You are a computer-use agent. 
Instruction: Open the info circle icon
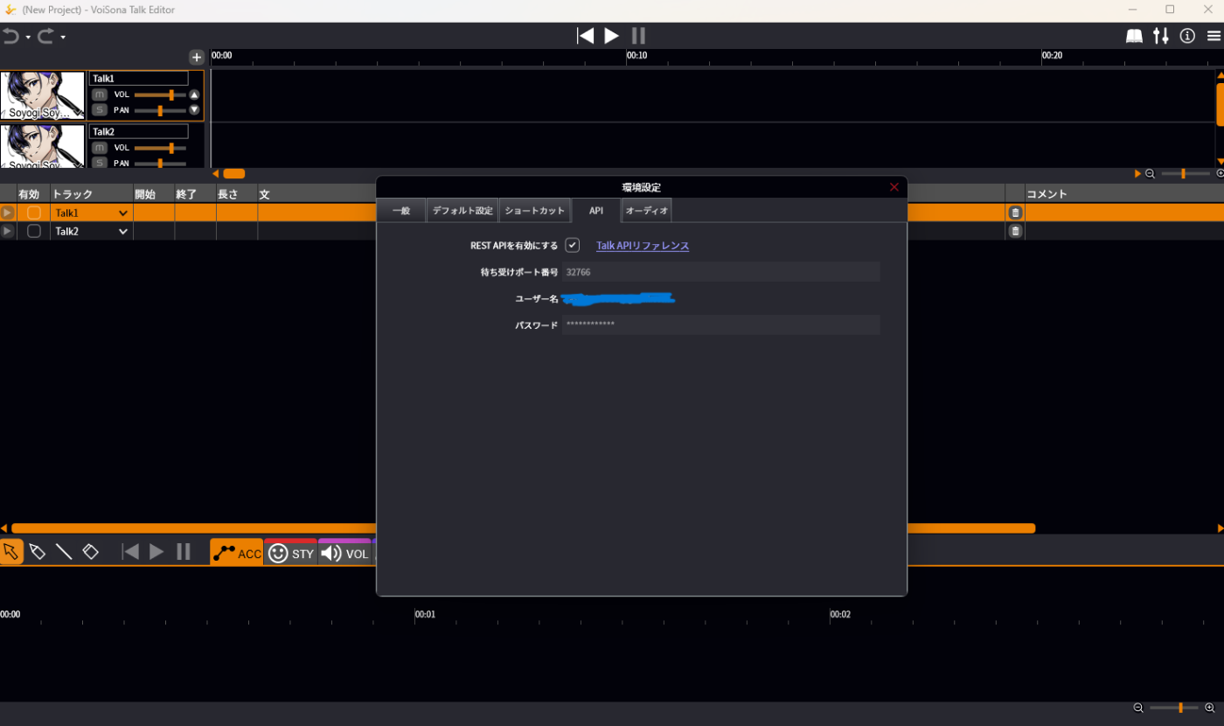coord(1187,36)
